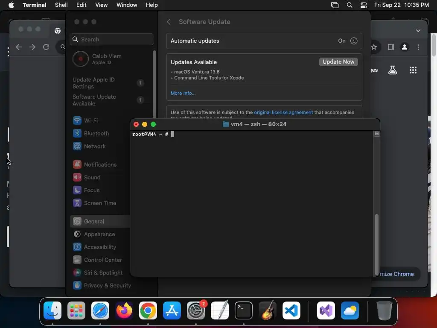The image size is (437, 328).
Task: Expand Chrome tab search chevron
Action: tap(418, 31)
